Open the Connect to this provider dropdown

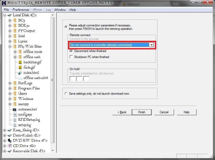coord(151,45)
